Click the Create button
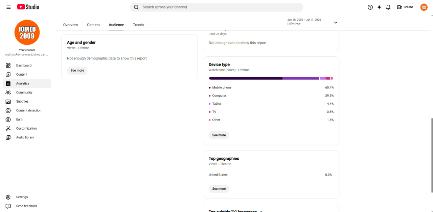 pyautogui.click(x=405, y=7)
